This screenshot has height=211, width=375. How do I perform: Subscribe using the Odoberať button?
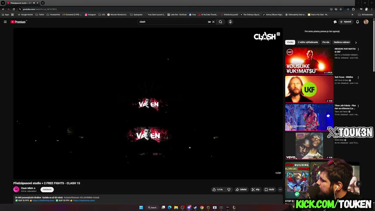point(47,190)
